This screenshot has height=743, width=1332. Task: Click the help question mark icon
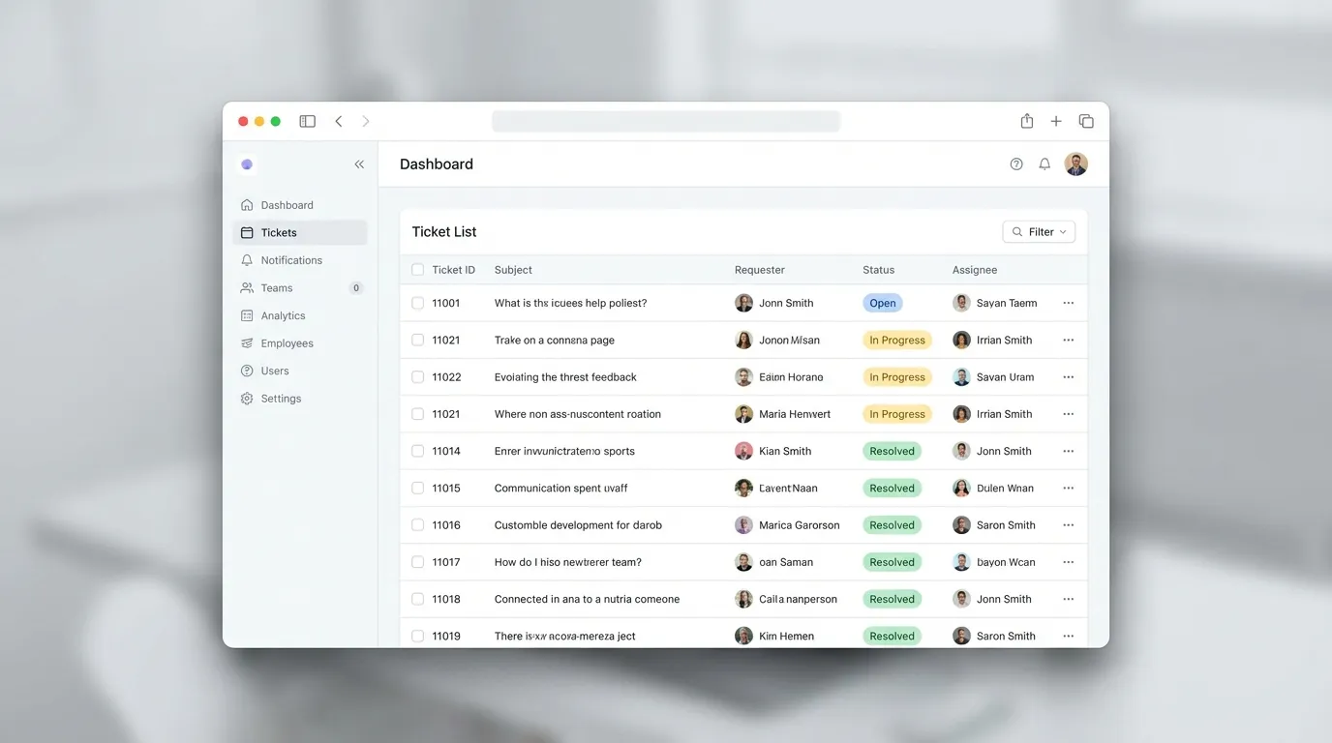click(x=1016, y=164)
